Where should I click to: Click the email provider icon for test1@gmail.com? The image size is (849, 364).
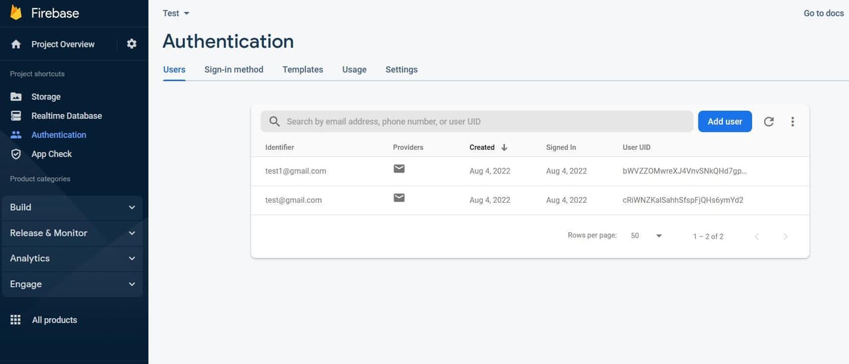click(x=399, y=168)
